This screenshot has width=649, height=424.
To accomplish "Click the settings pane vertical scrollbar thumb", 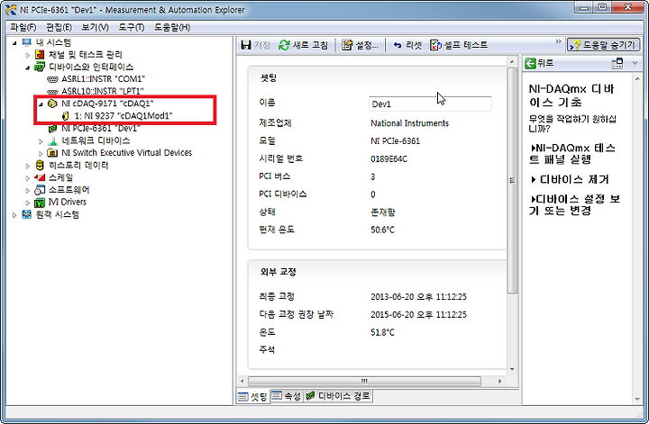I will pos(512,180).
